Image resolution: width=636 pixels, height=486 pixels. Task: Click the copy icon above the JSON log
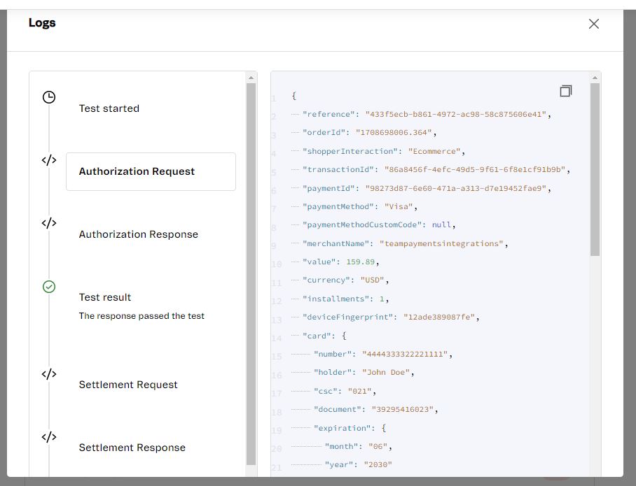coord(566,91)
